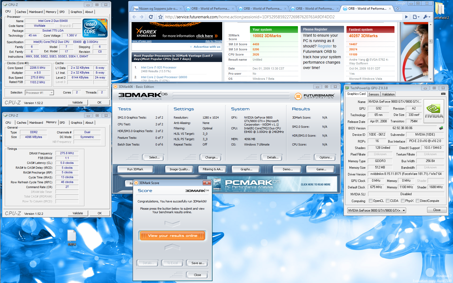Click the Chrome forward arrow
Image resolution: width=453 pixels, height=283 pixels.
click(142, 17)
